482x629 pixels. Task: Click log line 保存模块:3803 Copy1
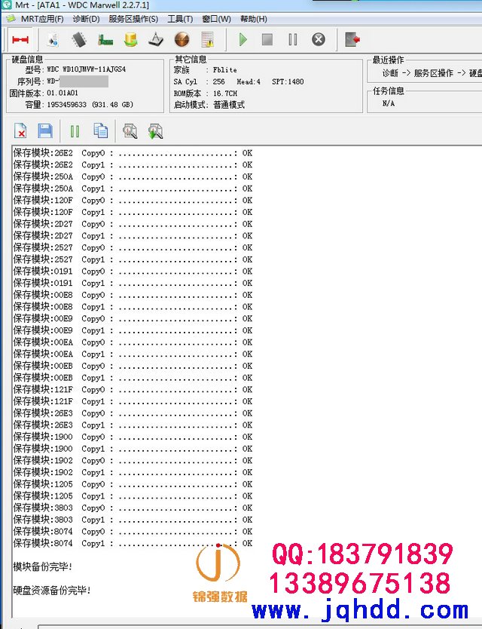133,520
